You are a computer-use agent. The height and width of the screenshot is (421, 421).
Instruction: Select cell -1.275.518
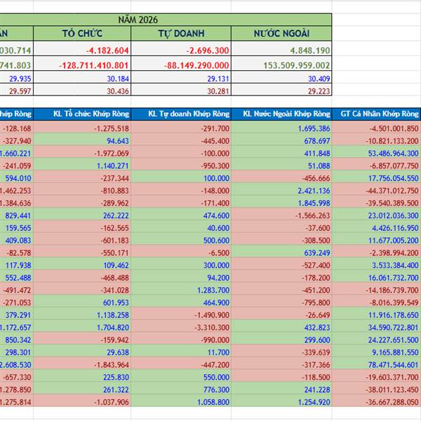[82, 127]
